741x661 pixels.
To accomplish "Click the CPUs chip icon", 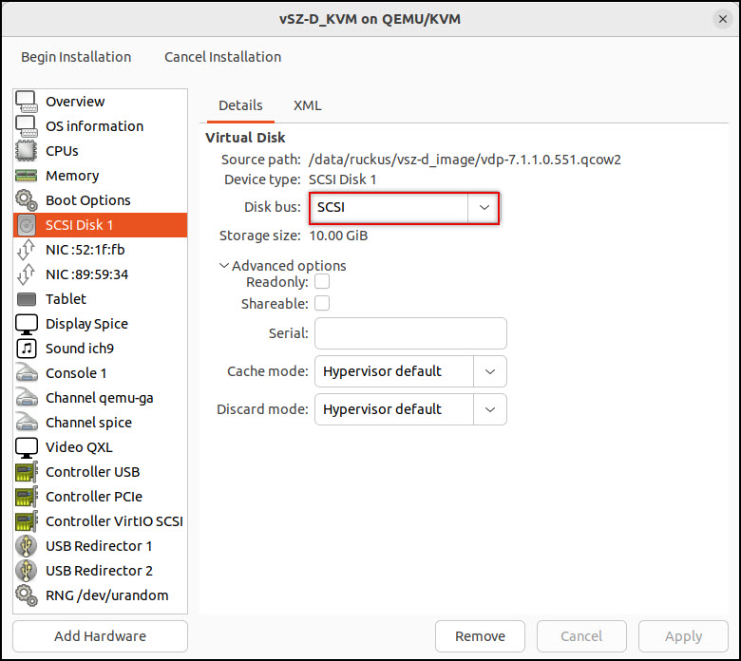I will [27, 151].
